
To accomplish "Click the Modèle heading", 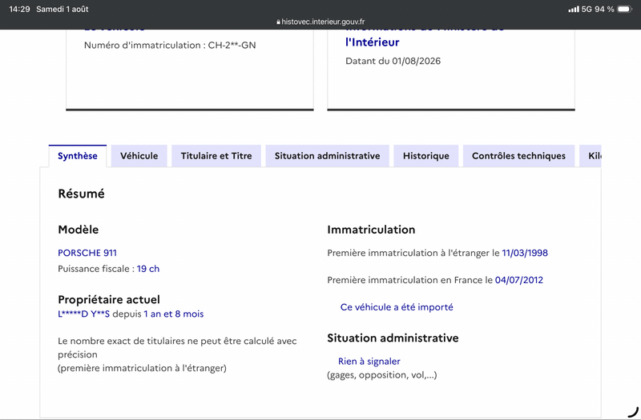I will [78, 230].
